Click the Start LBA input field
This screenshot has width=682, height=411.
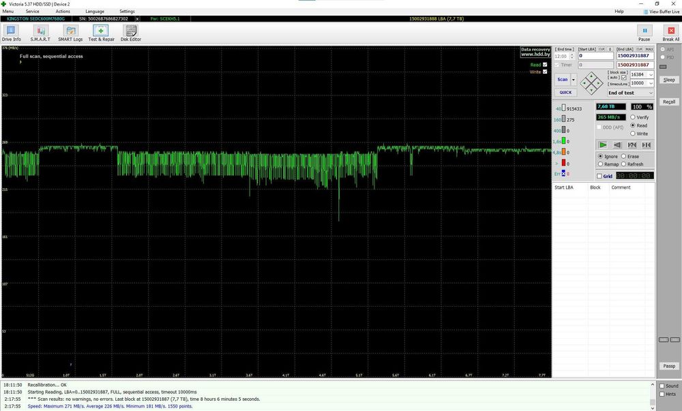595,56
